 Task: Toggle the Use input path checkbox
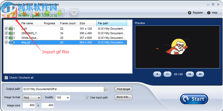point(87,98)
